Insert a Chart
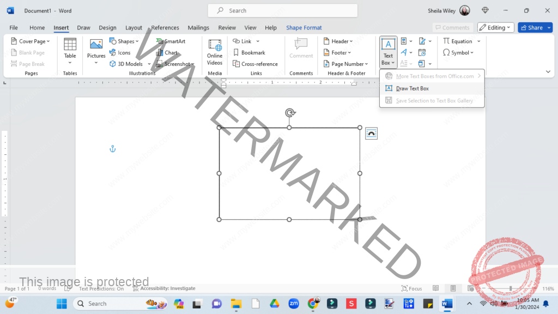 coord(167,53)
